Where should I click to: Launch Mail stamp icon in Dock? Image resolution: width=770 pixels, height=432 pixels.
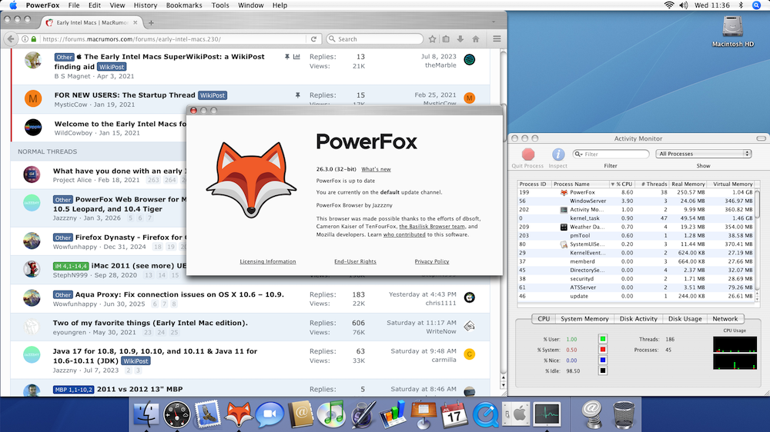208,415
